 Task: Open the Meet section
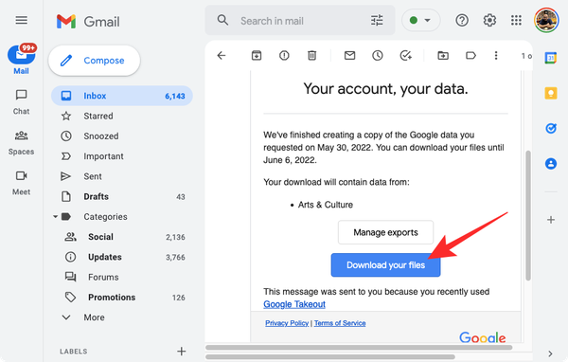(x=22, y=183)
